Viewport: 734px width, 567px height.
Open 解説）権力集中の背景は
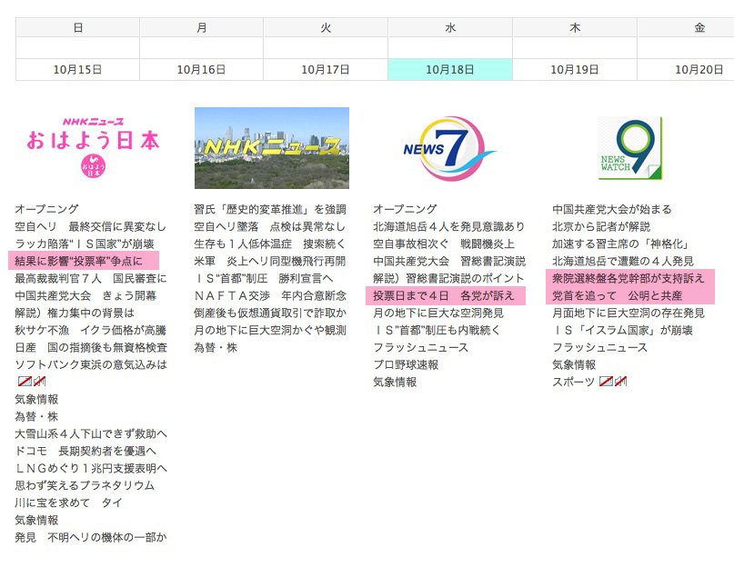pos(75,313)
